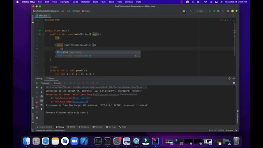
Task: Choose System java.lang completion suggestion
Action: point(98,52)
